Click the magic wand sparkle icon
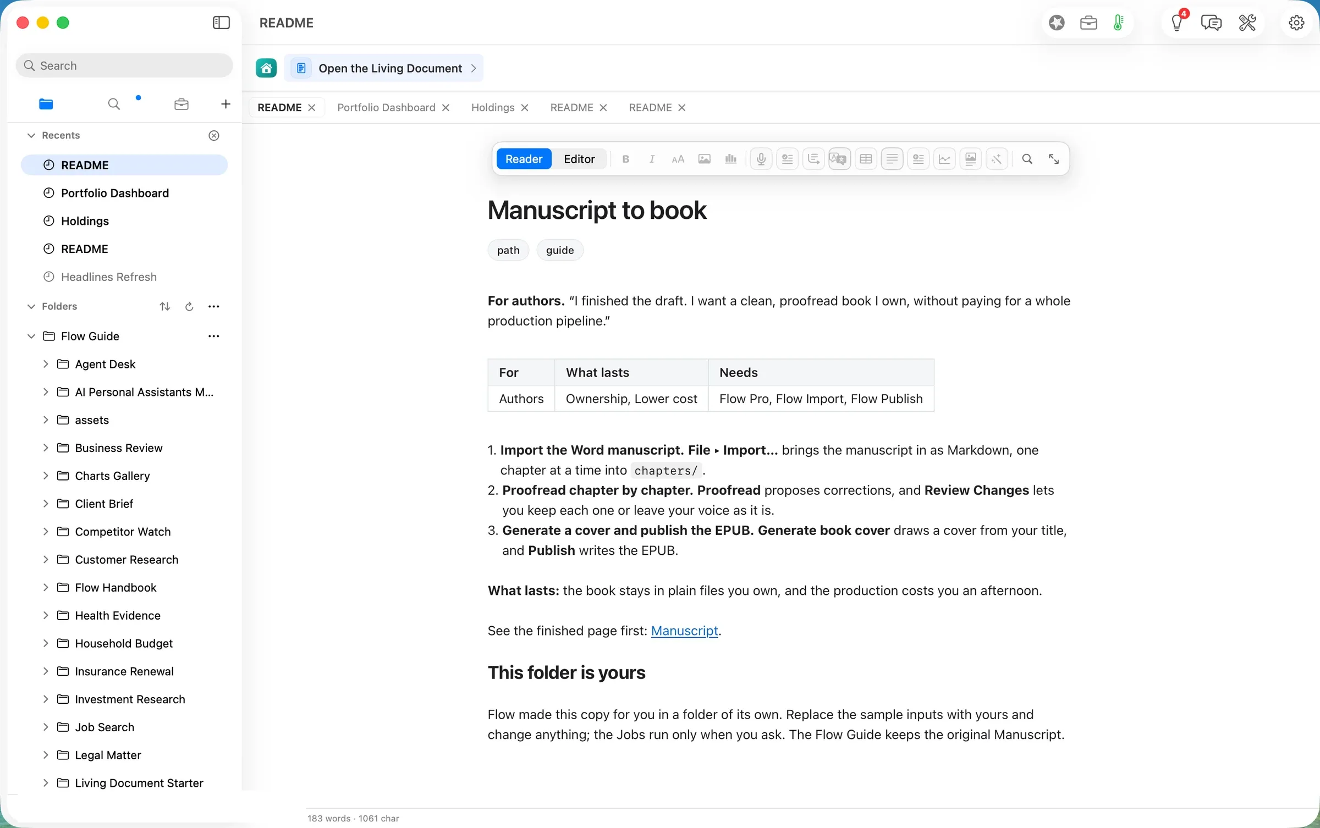The image size is (1320, 828). [997, 159]
